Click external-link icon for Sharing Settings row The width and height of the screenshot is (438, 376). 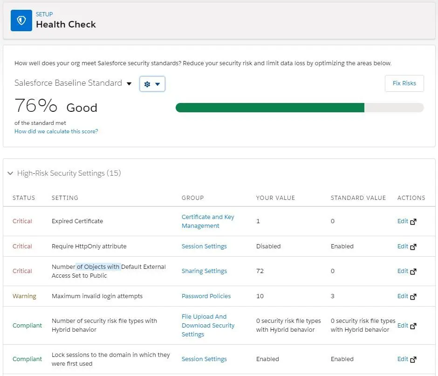(413, 271)
